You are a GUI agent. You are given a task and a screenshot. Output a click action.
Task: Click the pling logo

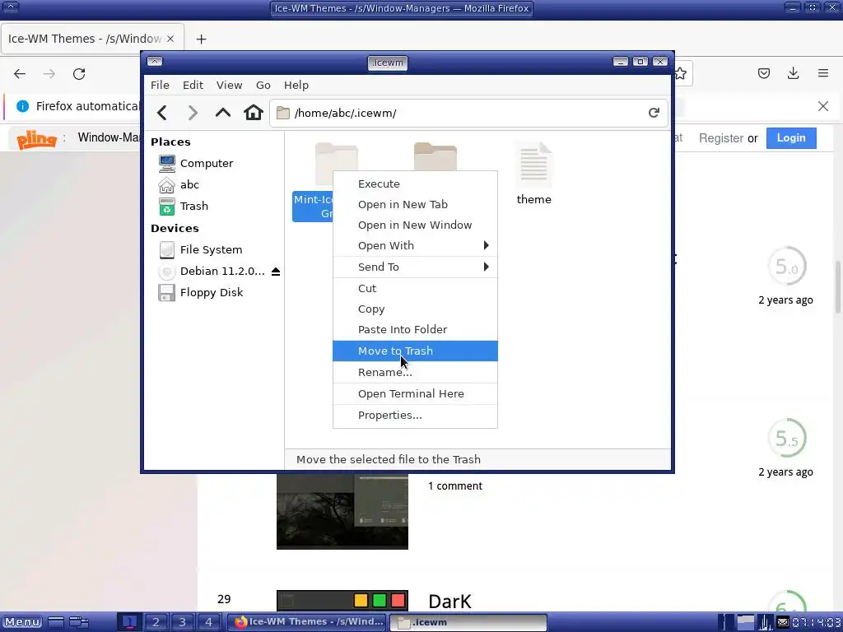tap(36, 139)
